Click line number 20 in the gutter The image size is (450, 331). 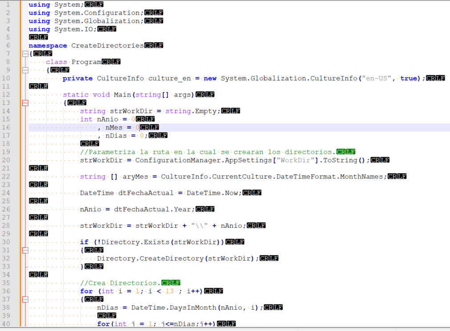click(x=8, y=160)
